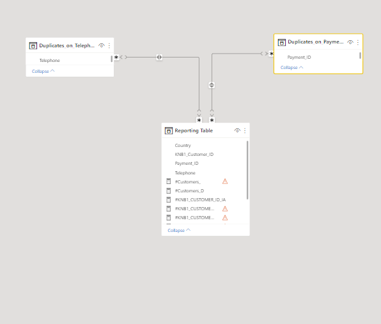Select the Reporting Table title
Viewport: 381px width, 324px height.
(194, 130)
